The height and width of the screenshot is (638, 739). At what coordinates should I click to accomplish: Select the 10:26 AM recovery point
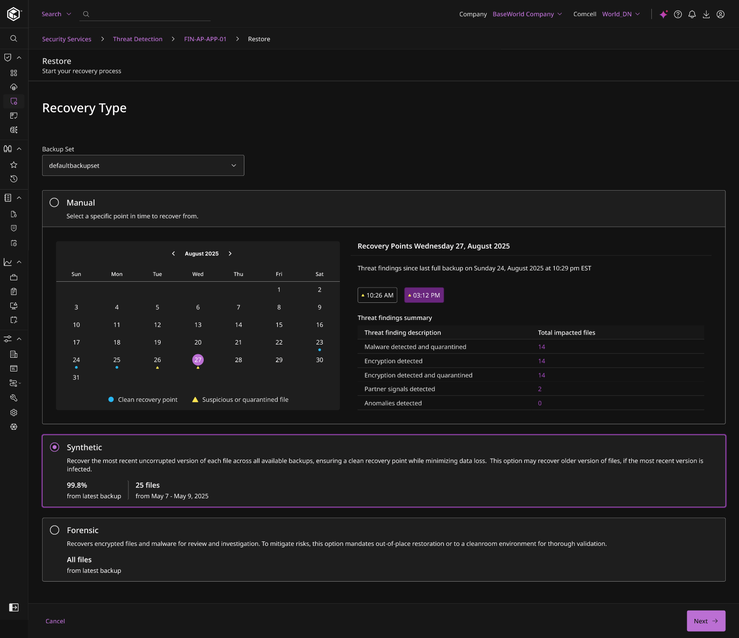pyautogui.click(x=378, y=295)
